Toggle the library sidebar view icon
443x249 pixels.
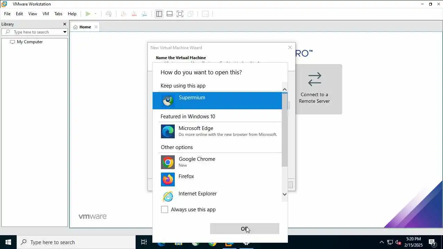tap(159, 14)
